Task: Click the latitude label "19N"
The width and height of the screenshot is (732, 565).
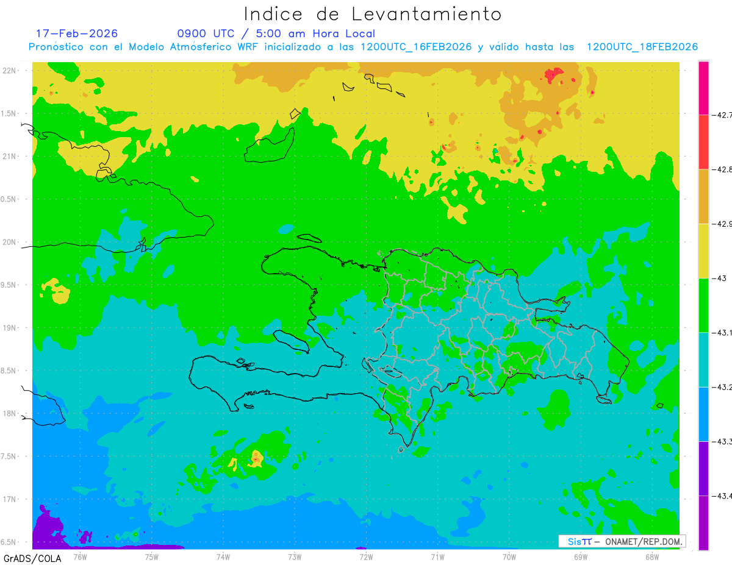Action: click(x=10, y=327)
